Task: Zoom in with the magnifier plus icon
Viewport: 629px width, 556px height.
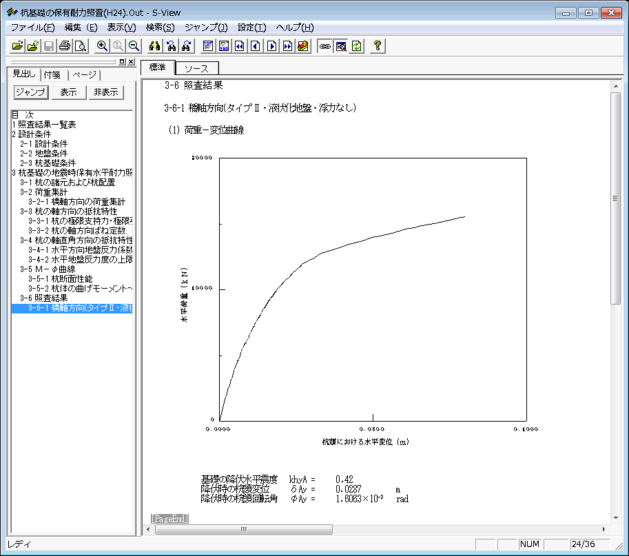Action: pos(102,46)
